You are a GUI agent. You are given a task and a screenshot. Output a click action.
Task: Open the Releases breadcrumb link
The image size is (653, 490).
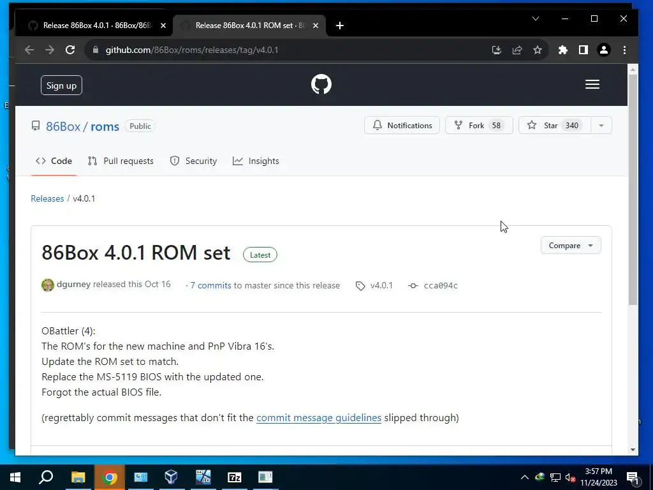(47, 199)
